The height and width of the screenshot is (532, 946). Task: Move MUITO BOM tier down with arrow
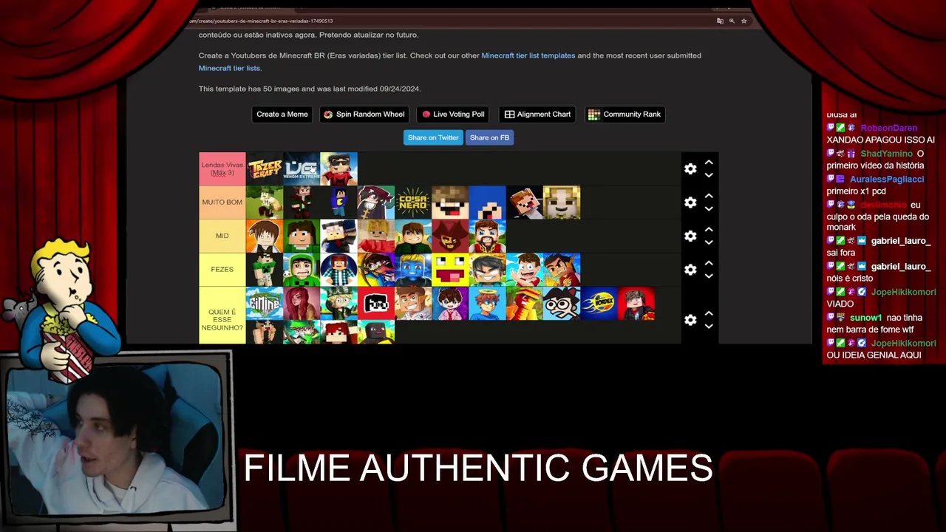point(709,208)
